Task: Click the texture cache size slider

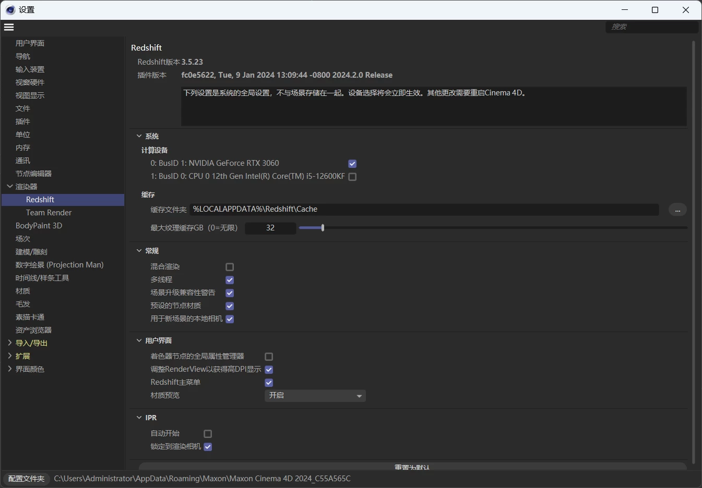Action: 493,228
